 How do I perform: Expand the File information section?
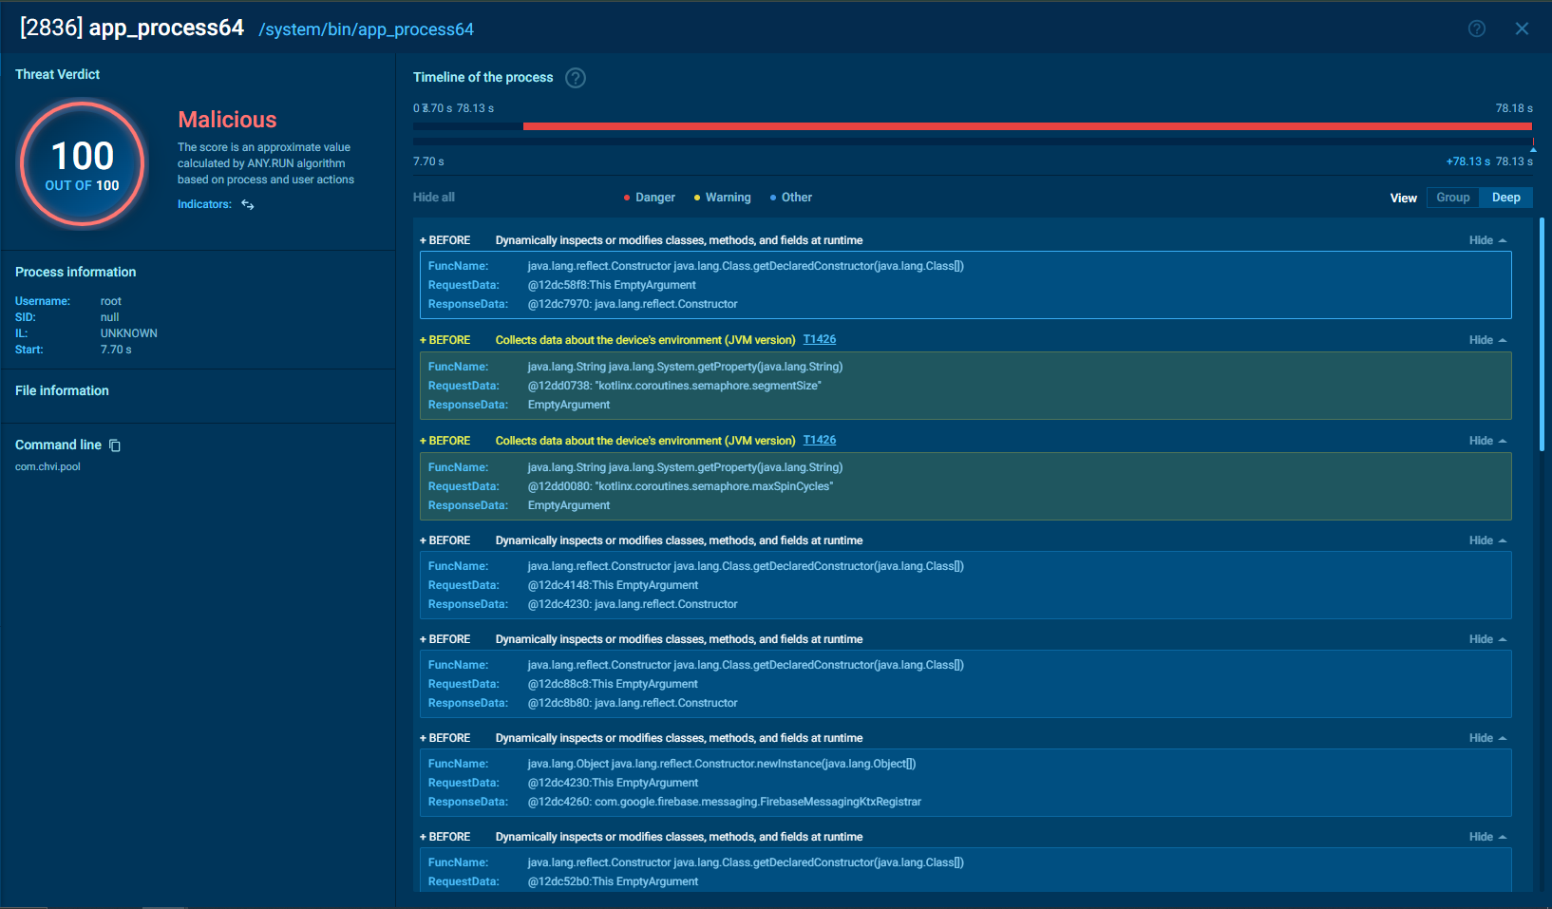click(x=63, y=390)
